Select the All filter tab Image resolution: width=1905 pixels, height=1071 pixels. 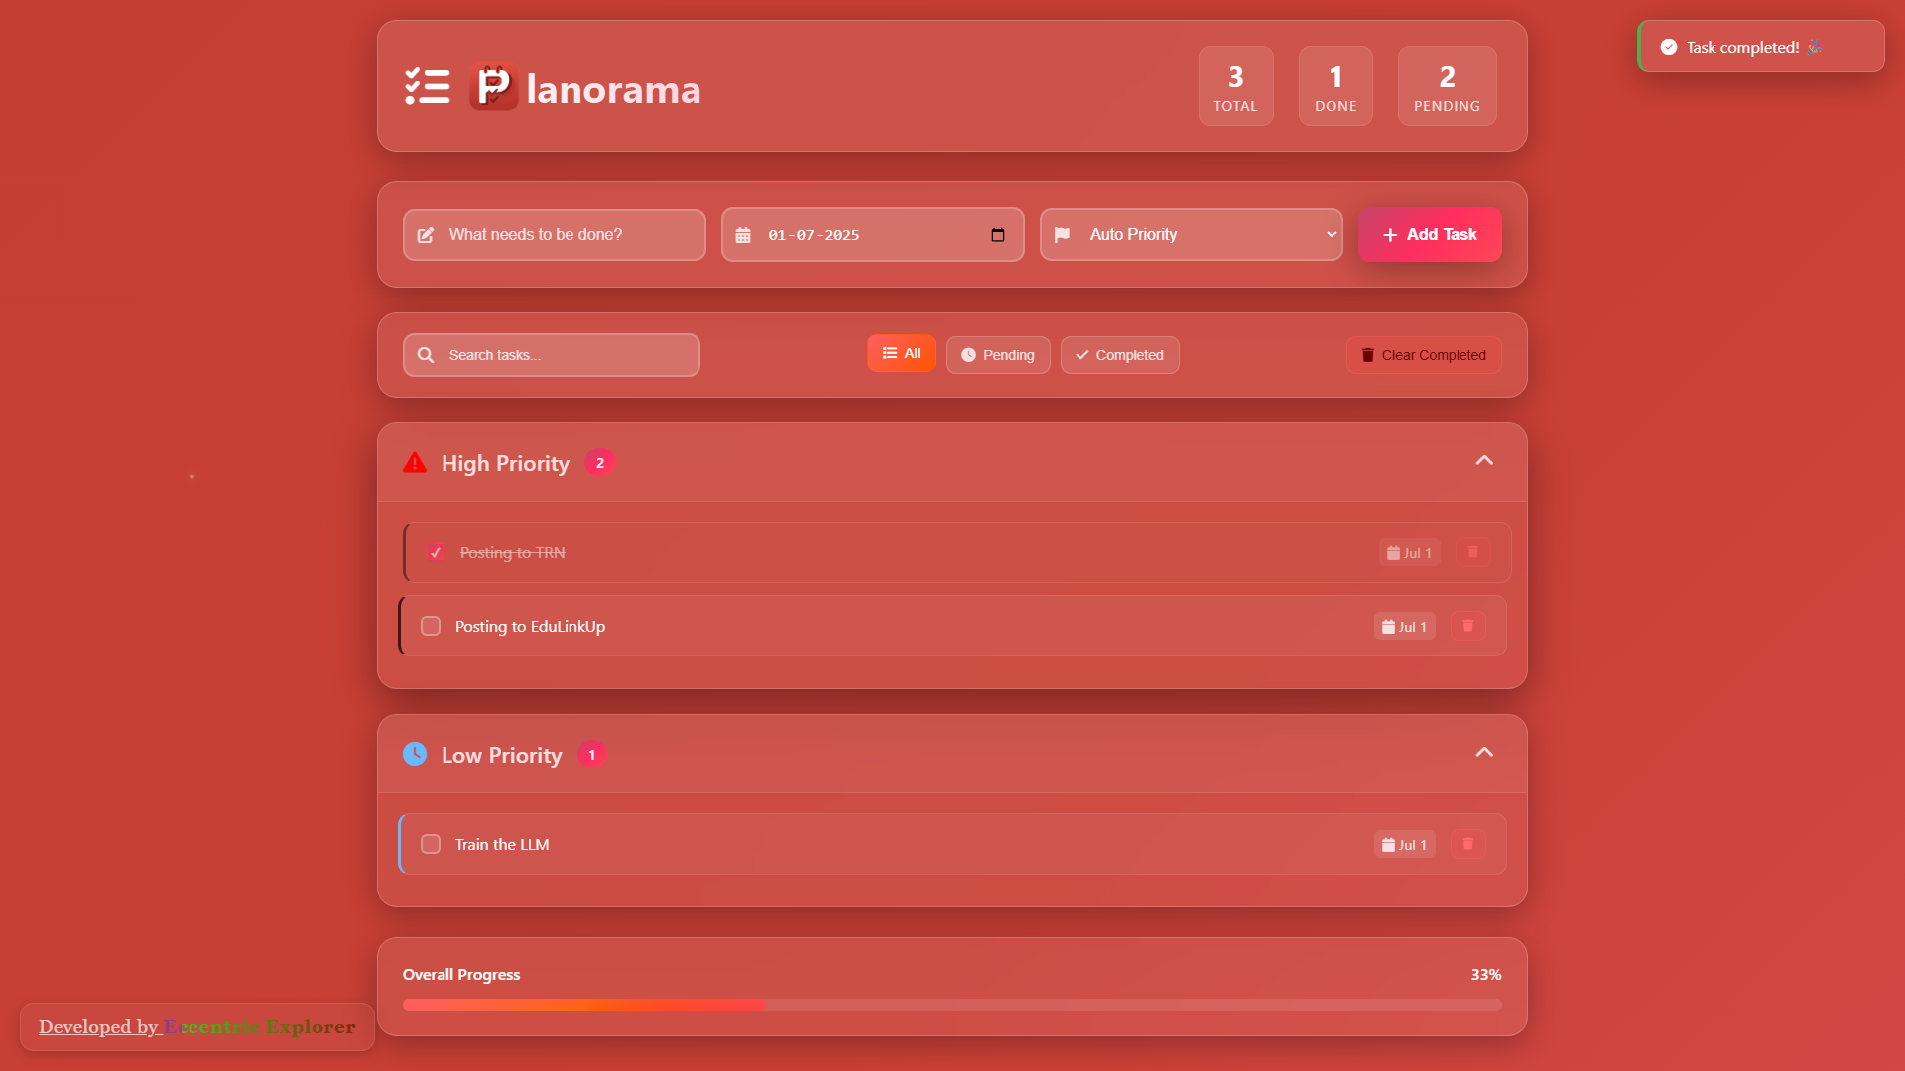tap(901, 353)
